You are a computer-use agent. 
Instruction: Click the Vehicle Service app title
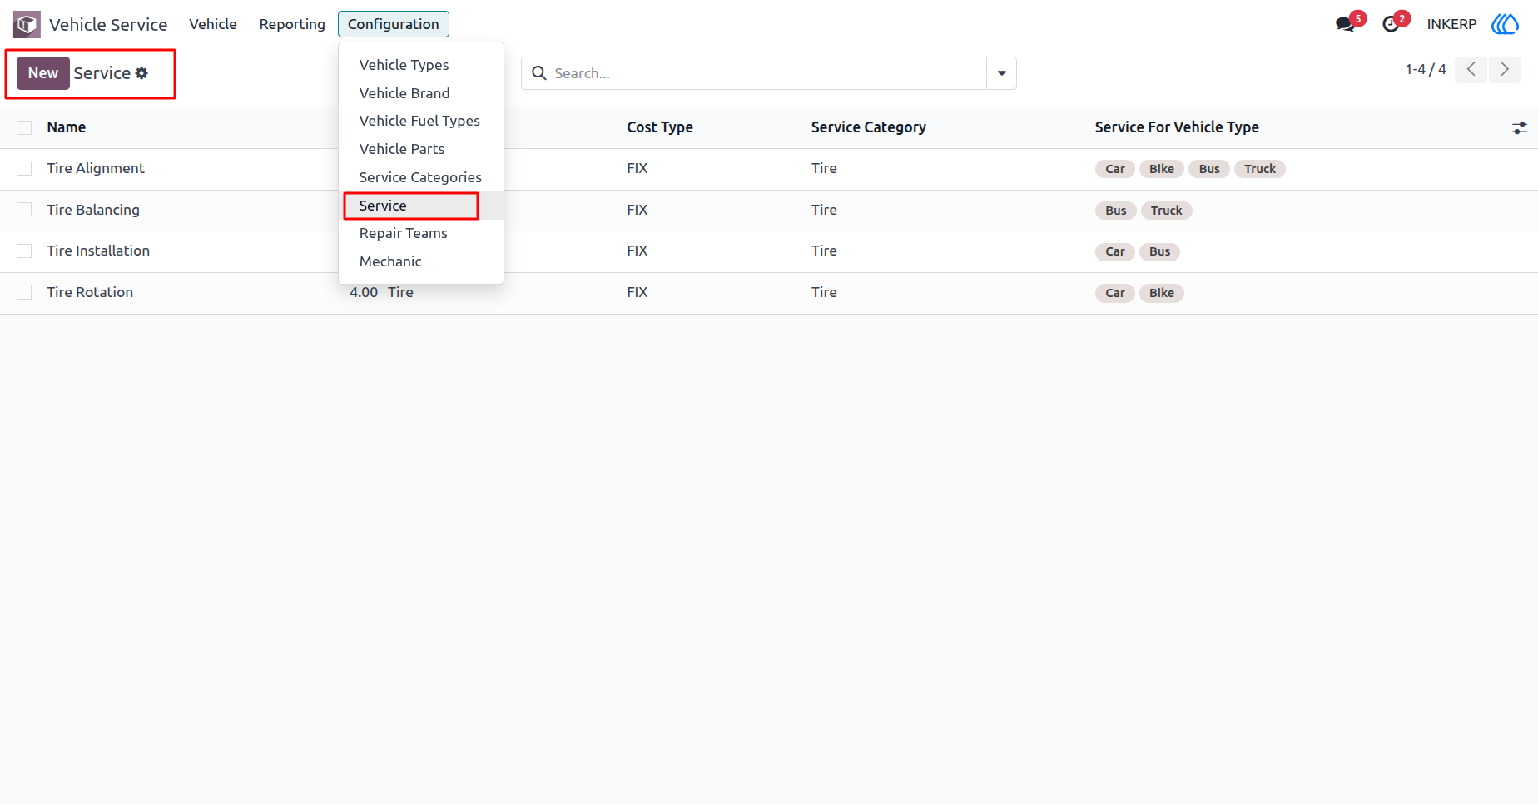108,24
